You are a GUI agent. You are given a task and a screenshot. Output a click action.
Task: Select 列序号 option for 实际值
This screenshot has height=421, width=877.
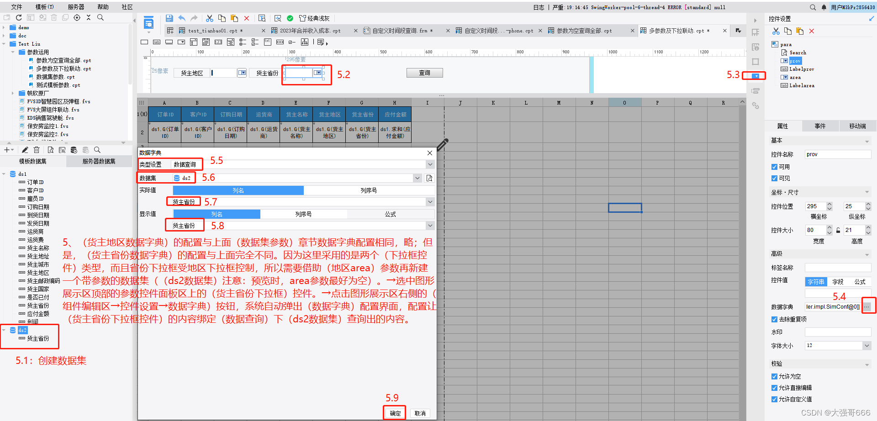[369, 190]
